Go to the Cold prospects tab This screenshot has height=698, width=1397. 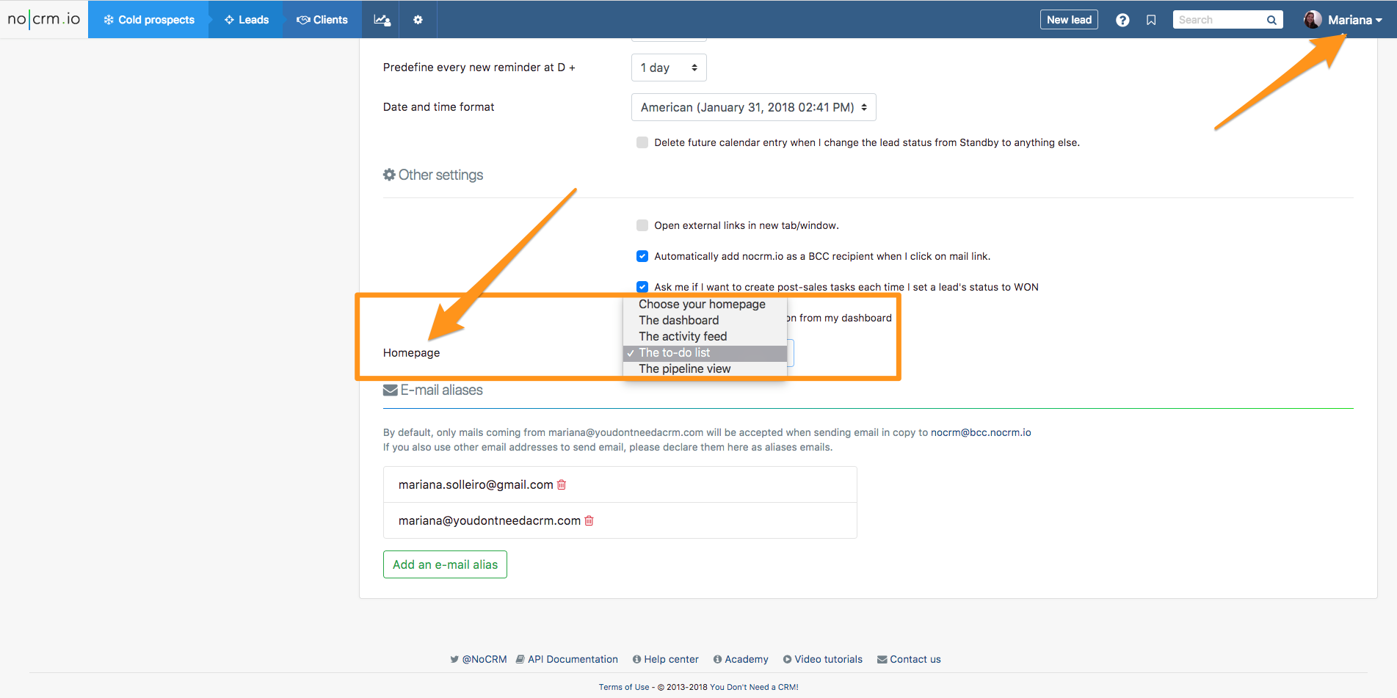149,20
